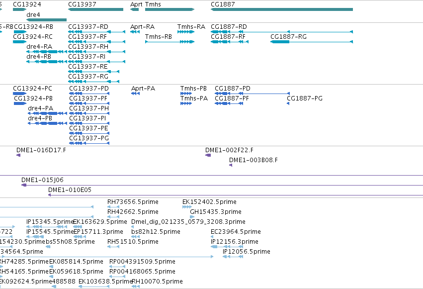Click EST RH10070.5prime
The height and width of the screenshot is (289, 423).
(136, 287)
